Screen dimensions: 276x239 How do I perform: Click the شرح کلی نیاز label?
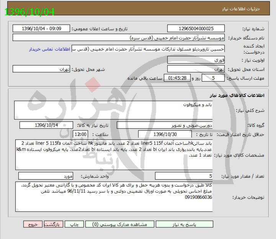250,110
